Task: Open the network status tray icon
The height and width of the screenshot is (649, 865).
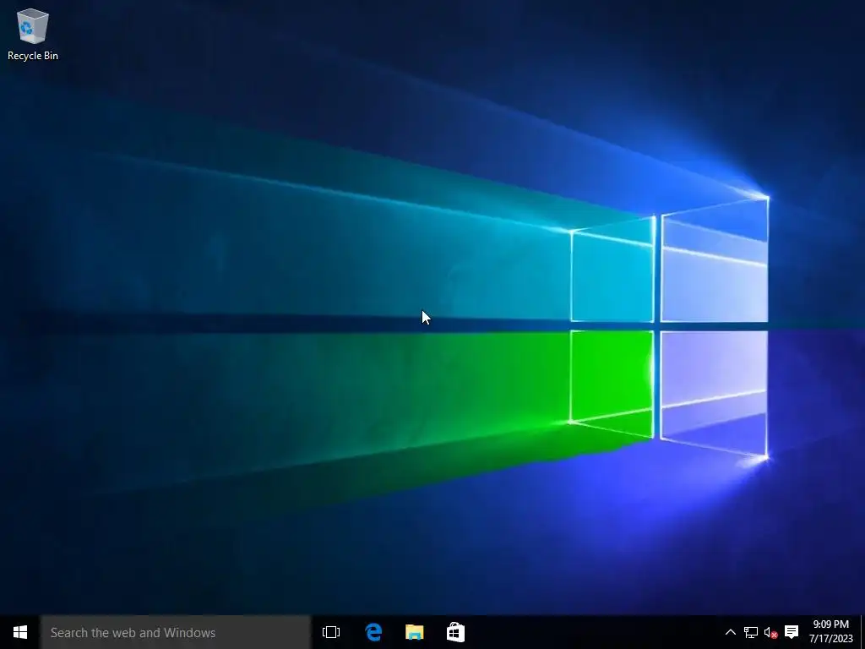Action: point(751,632)
